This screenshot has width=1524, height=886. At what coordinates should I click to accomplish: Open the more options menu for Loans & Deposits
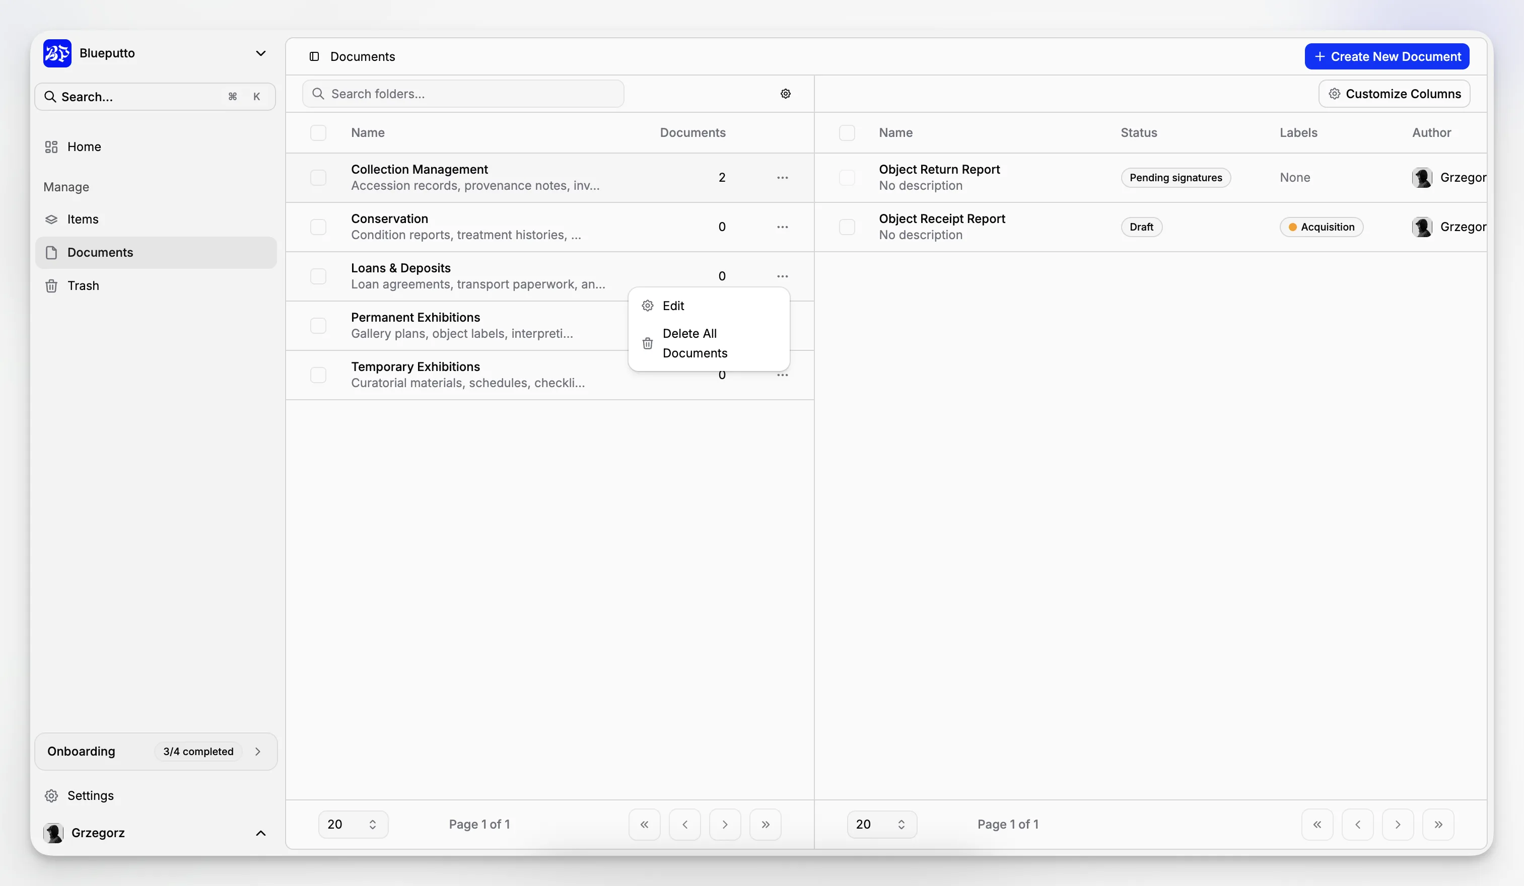[x=782, y=276]
